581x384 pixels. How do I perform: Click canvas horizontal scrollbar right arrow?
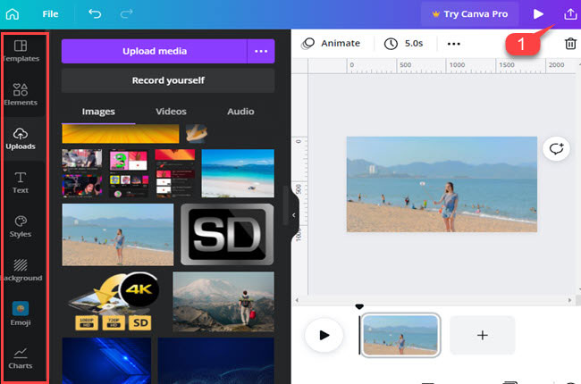click(x=569, y=300)
